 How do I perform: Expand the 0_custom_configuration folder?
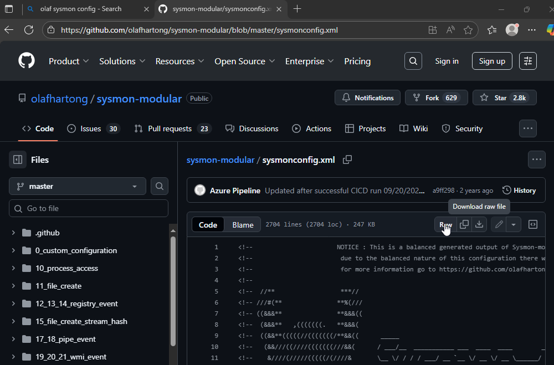click(13, 250)
